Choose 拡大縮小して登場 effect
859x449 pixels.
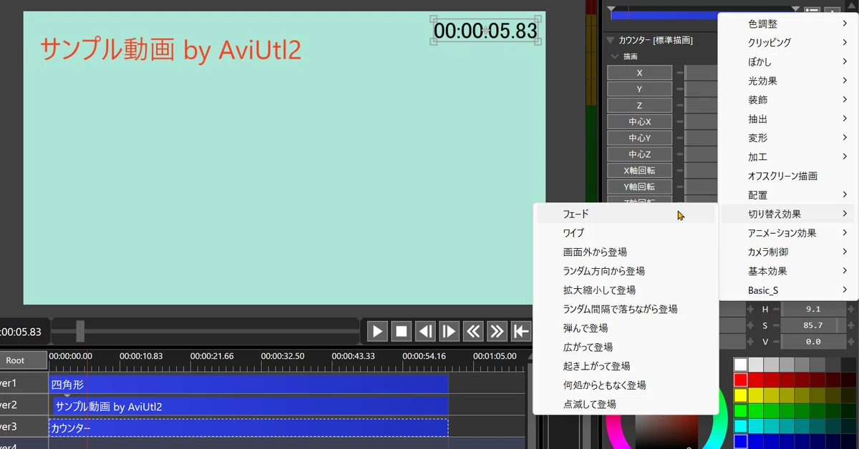(x=626, y=290)
